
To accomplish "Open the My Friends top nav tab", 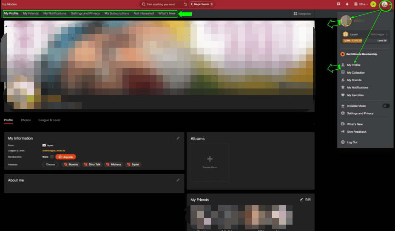I will click(31, 13).
